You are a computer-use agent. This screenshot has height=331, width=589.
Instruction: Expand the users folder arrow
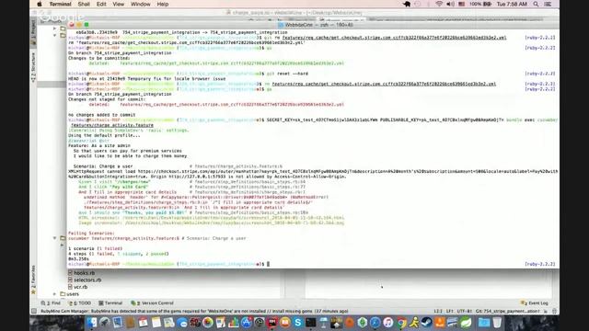click(55, 294)
